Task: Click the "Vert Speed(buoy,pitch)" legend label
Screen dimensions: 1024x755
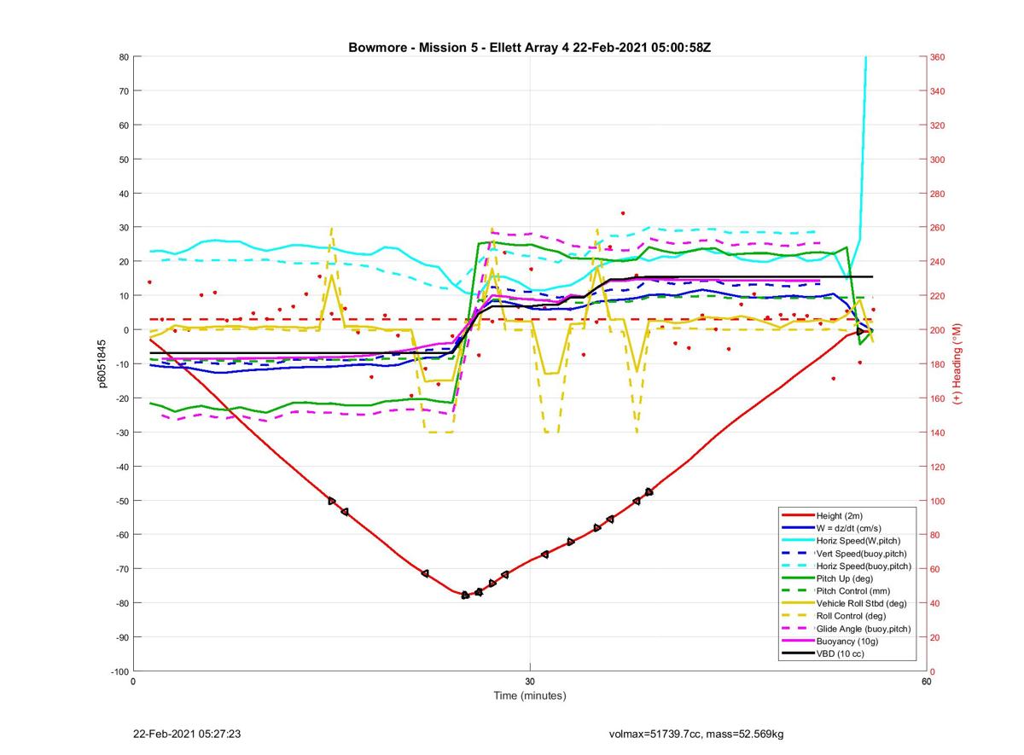Action: (861, 554)
